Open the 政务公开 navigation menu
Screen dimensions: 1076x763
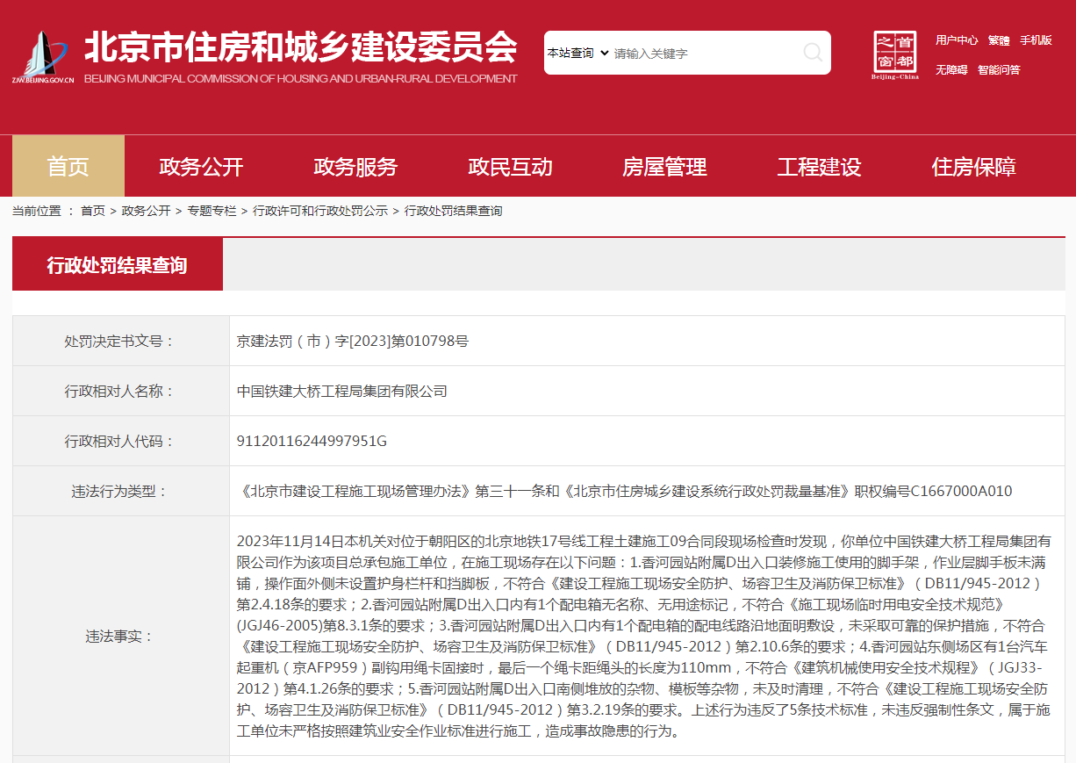[201, 167]
